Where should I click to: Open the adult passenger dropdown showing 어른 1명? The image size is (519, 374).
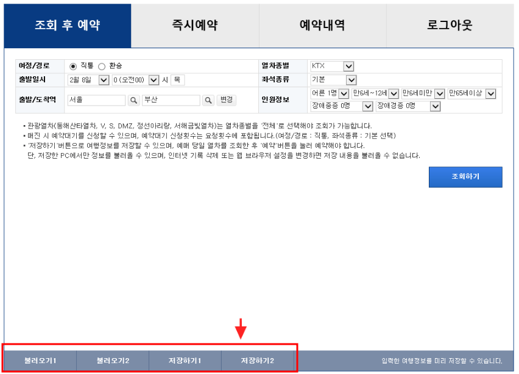(344, 93)
